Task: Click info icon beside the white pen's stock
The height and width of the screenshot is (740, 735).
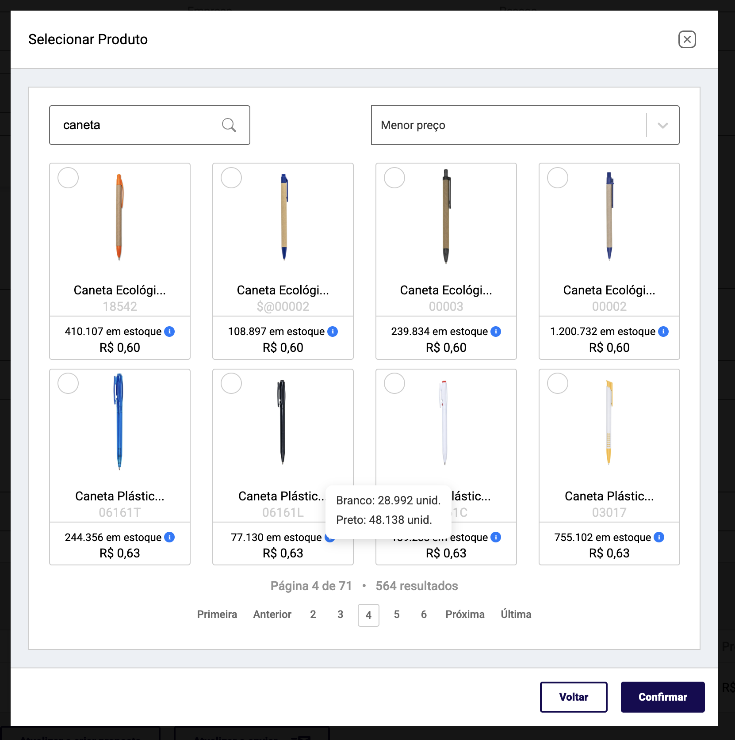Action: (x=496, y=537)
